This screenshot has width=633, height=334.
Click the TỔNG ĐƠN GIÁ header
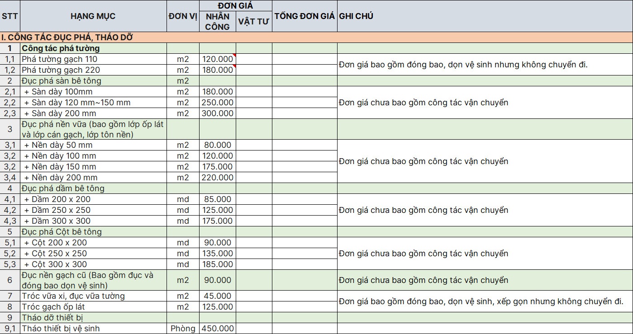pos(305,16)
